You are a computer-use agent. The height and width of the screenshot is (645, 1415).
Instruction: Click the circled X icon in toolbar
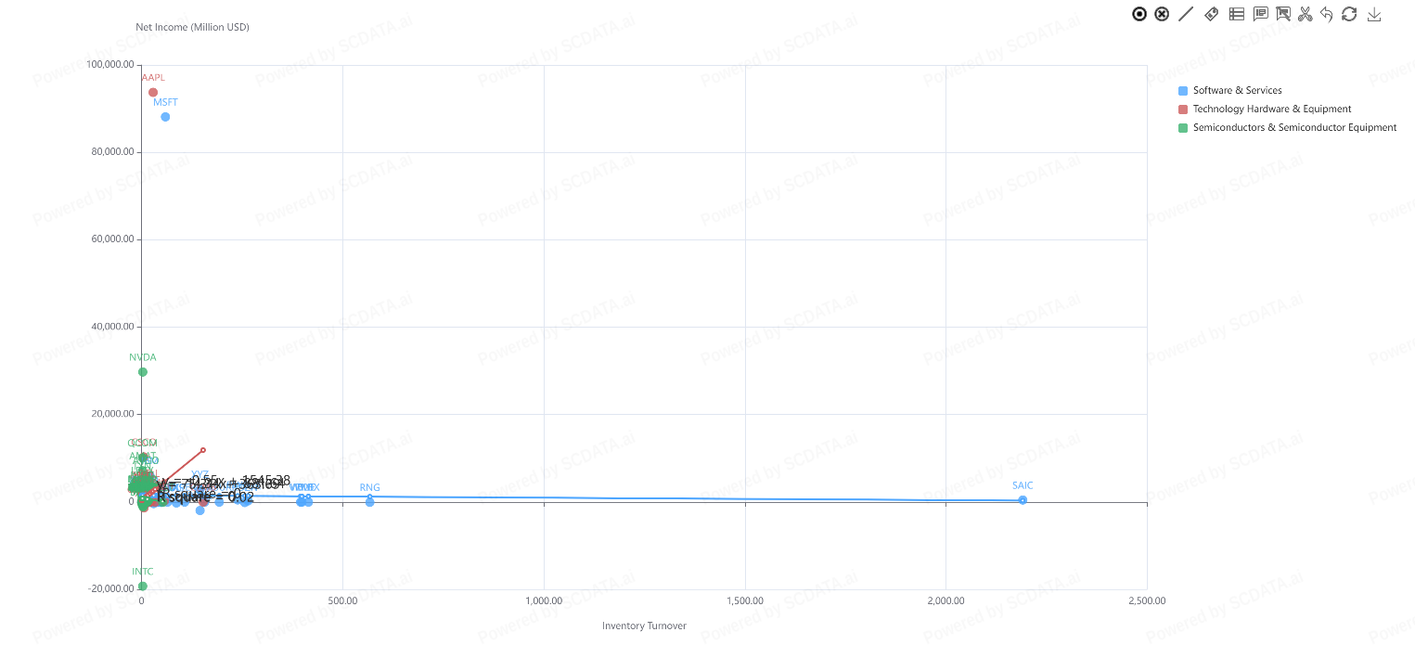1162,14
